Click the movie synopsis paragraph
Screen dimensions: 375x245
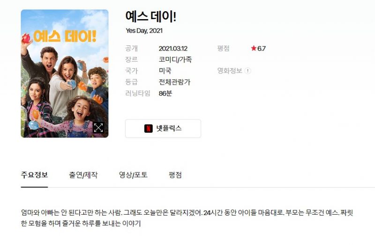187,218
